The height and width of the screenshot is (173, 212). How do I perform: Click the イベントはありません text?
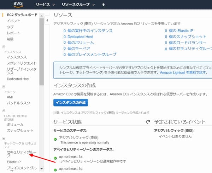[x=175, y=136]
